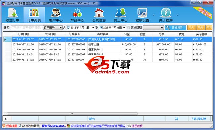
Task: Open the 欢迎联系我们 contact link
Action: tap(99, 126)
